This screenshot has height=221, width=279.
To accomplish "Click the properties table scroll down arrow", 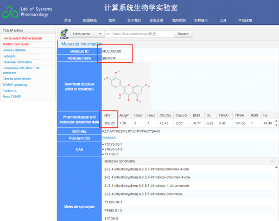I will pos(276,125).
